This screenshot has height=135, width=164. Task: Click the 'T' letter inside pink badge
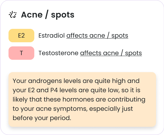tap(21, 53)
